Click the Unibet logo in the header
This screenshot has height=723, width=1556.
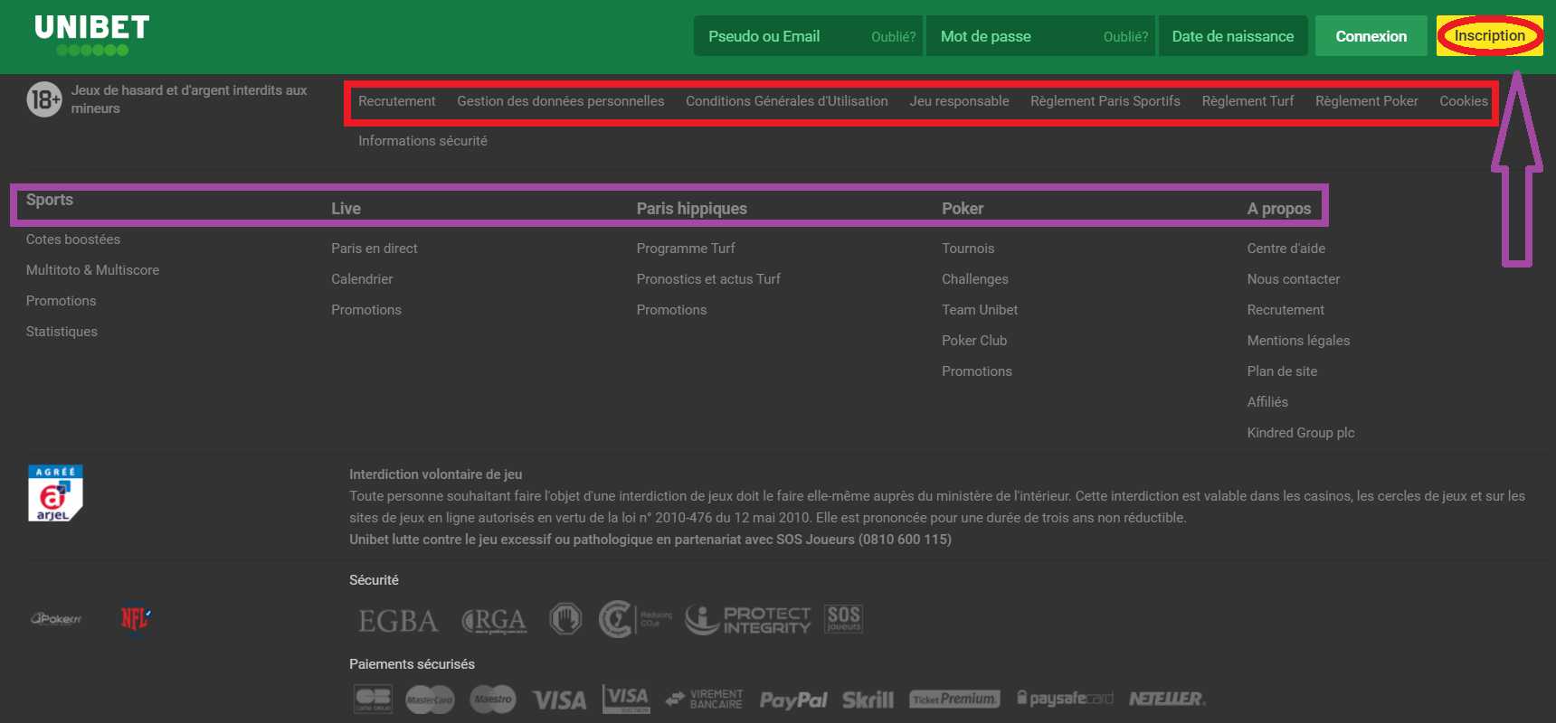click(x=91, y=36)
